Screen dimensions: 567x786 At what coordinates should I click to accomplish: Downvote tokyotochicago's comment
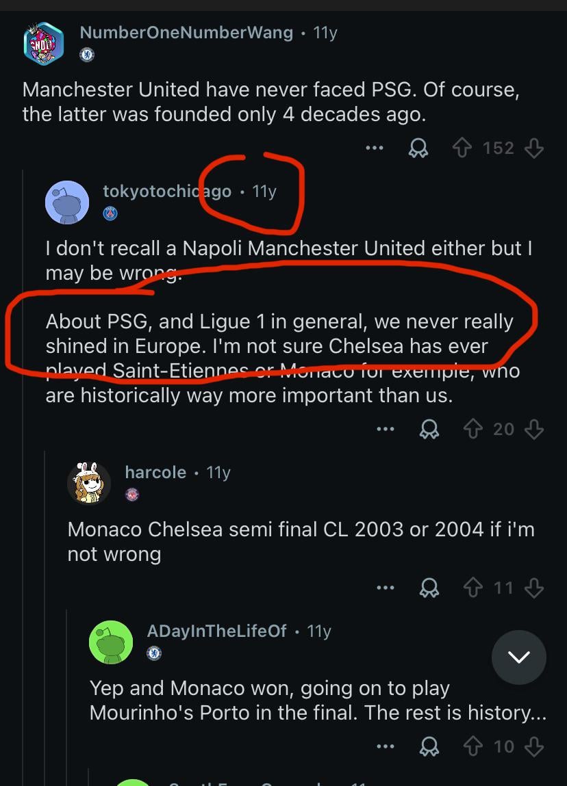pyautogui.click(x=534, y=429)
